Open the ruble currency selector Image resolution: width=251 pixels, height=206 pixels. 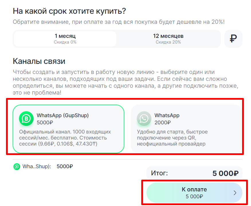(233, 39)
